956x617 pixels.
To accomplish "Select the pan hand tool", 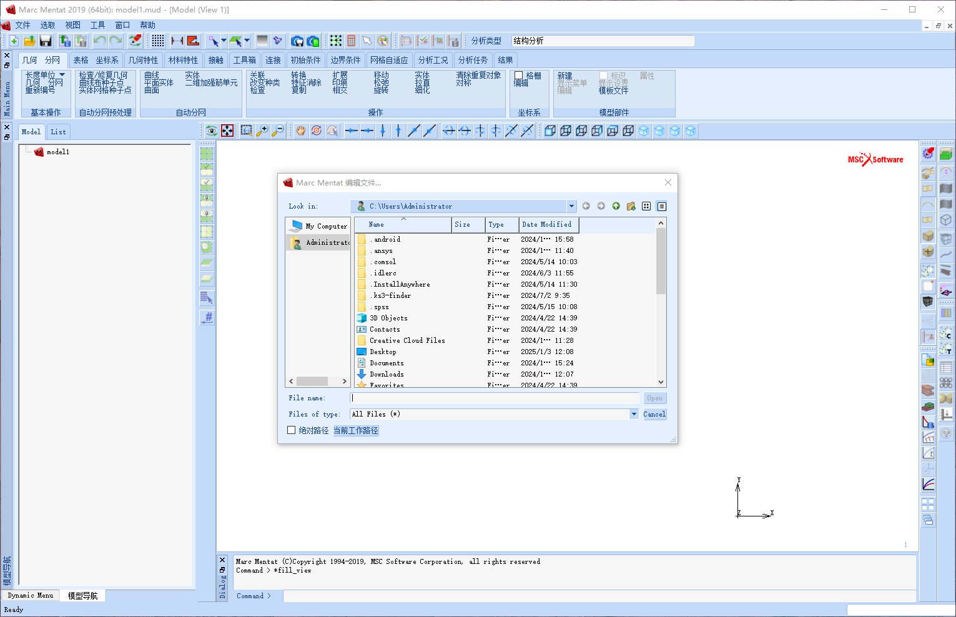I will (301, 131).
